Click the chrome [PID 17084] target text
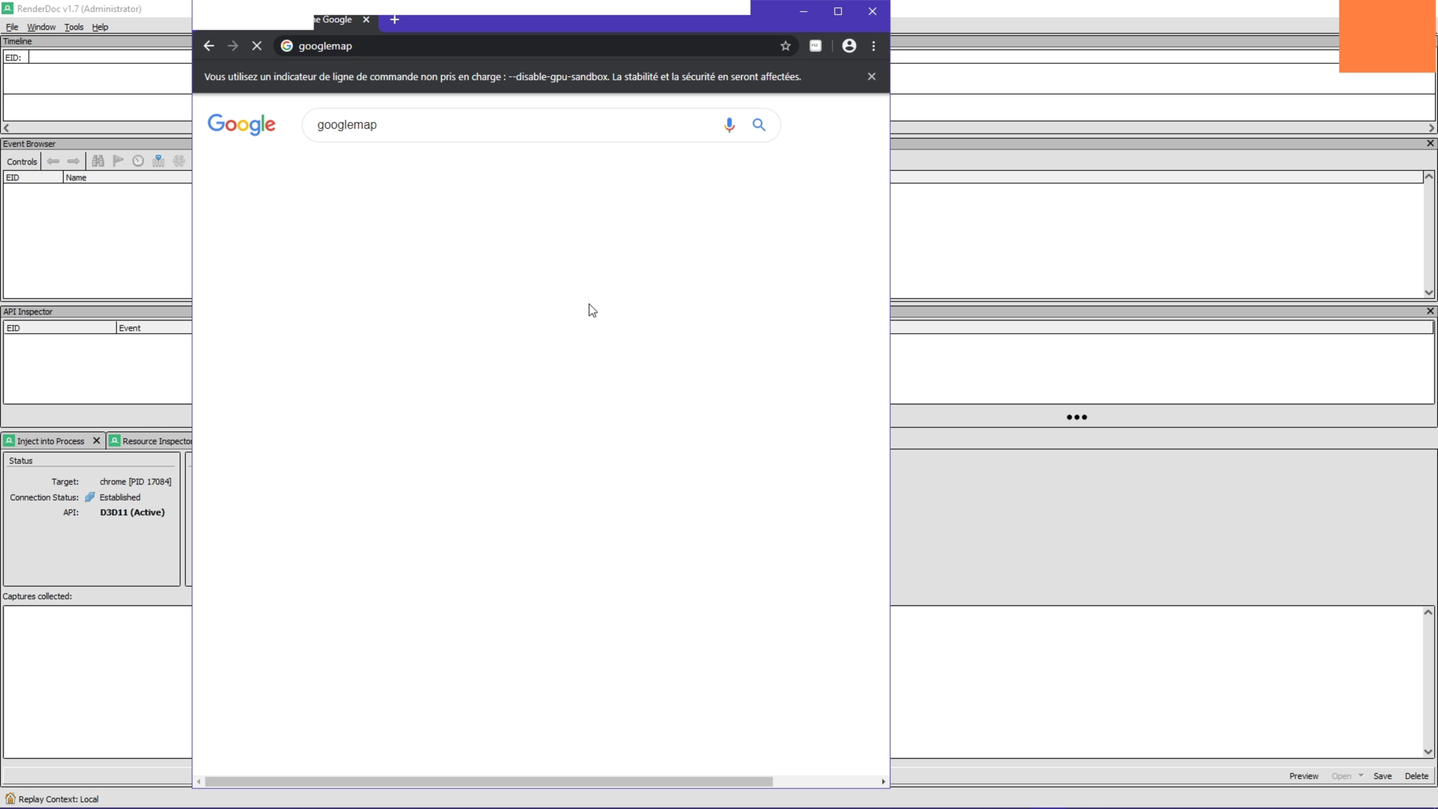 click(x=136, y=482)
